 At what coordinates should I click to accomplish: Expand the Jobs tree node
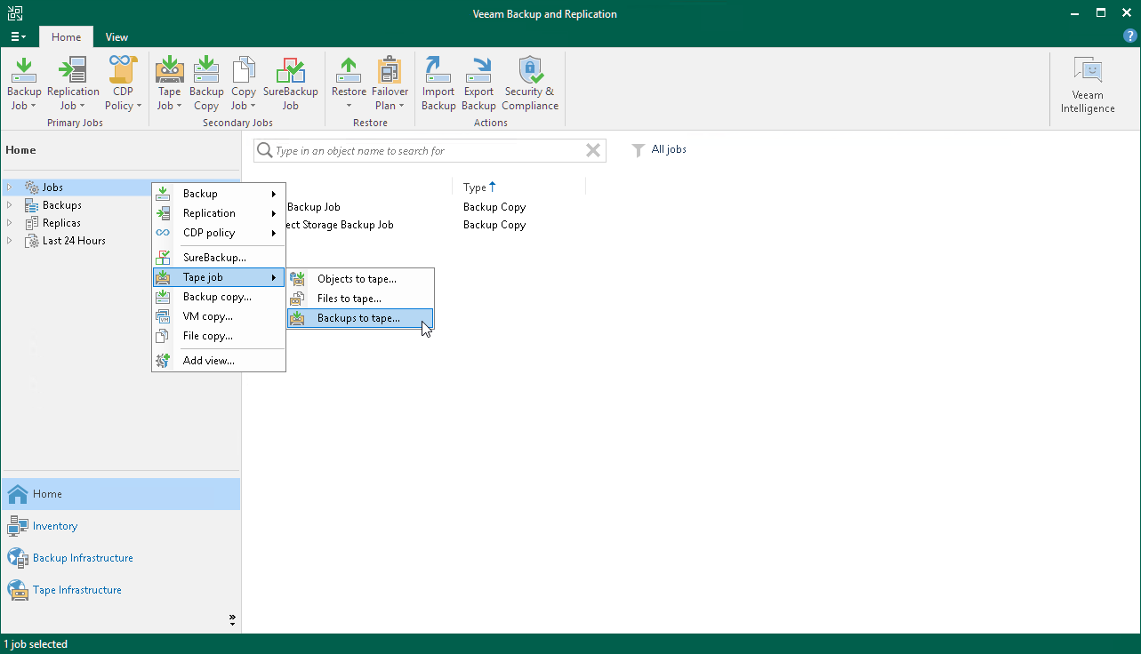(10, 187)
